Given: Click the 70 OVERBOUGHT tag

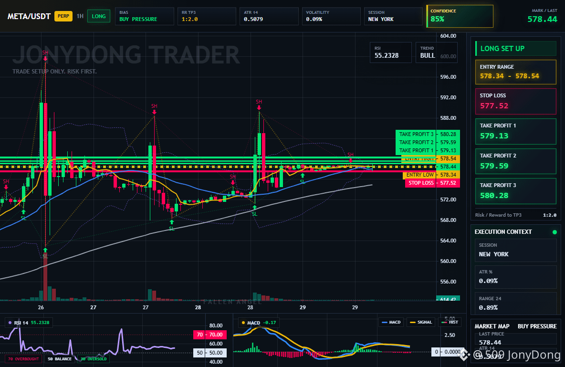Looking at the screenshot, I should [x=23, y=359].
